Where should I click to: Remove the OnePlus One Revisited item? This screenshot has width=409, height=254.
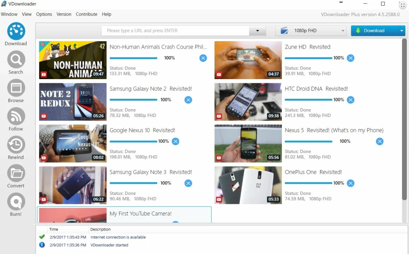[351, 183]
